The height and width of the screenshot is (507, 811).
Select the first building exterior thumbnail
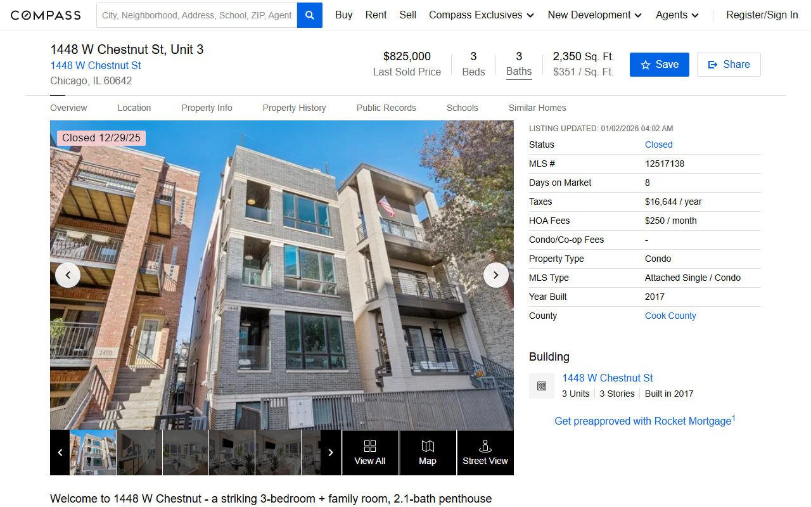pyautogui.click(x=93, y=452)
